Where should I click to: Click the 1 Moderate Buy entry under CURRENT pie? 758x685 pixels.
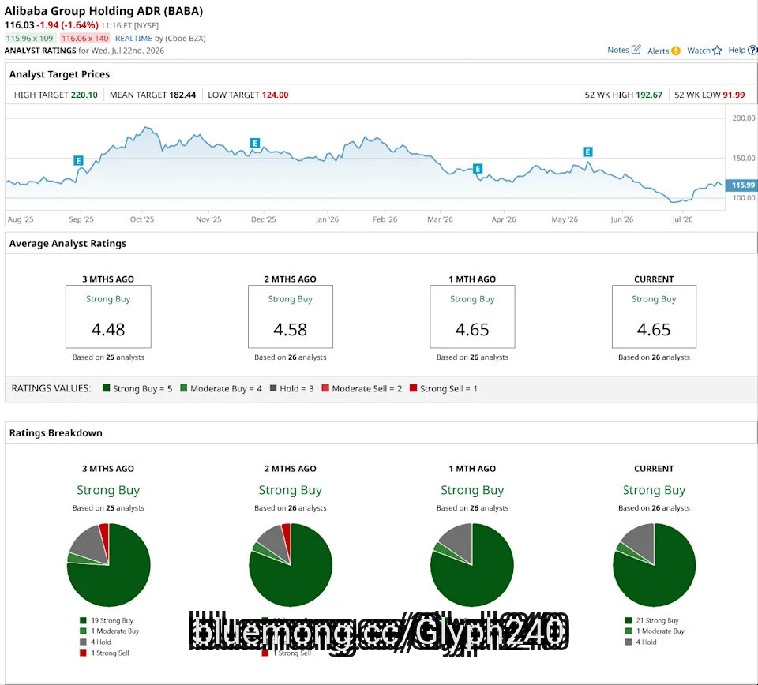(x=655, y=631)
